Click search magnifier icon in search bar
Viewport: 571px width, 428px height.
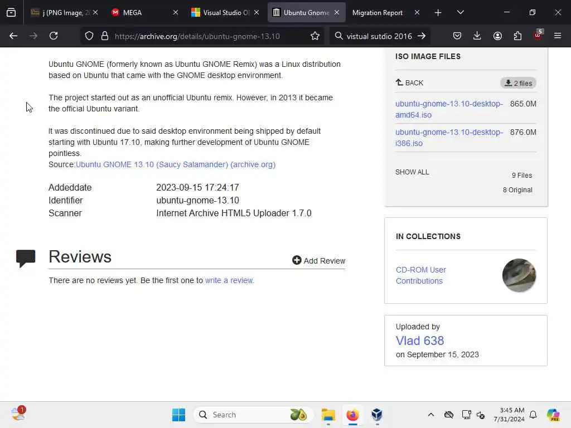point(338,36)
